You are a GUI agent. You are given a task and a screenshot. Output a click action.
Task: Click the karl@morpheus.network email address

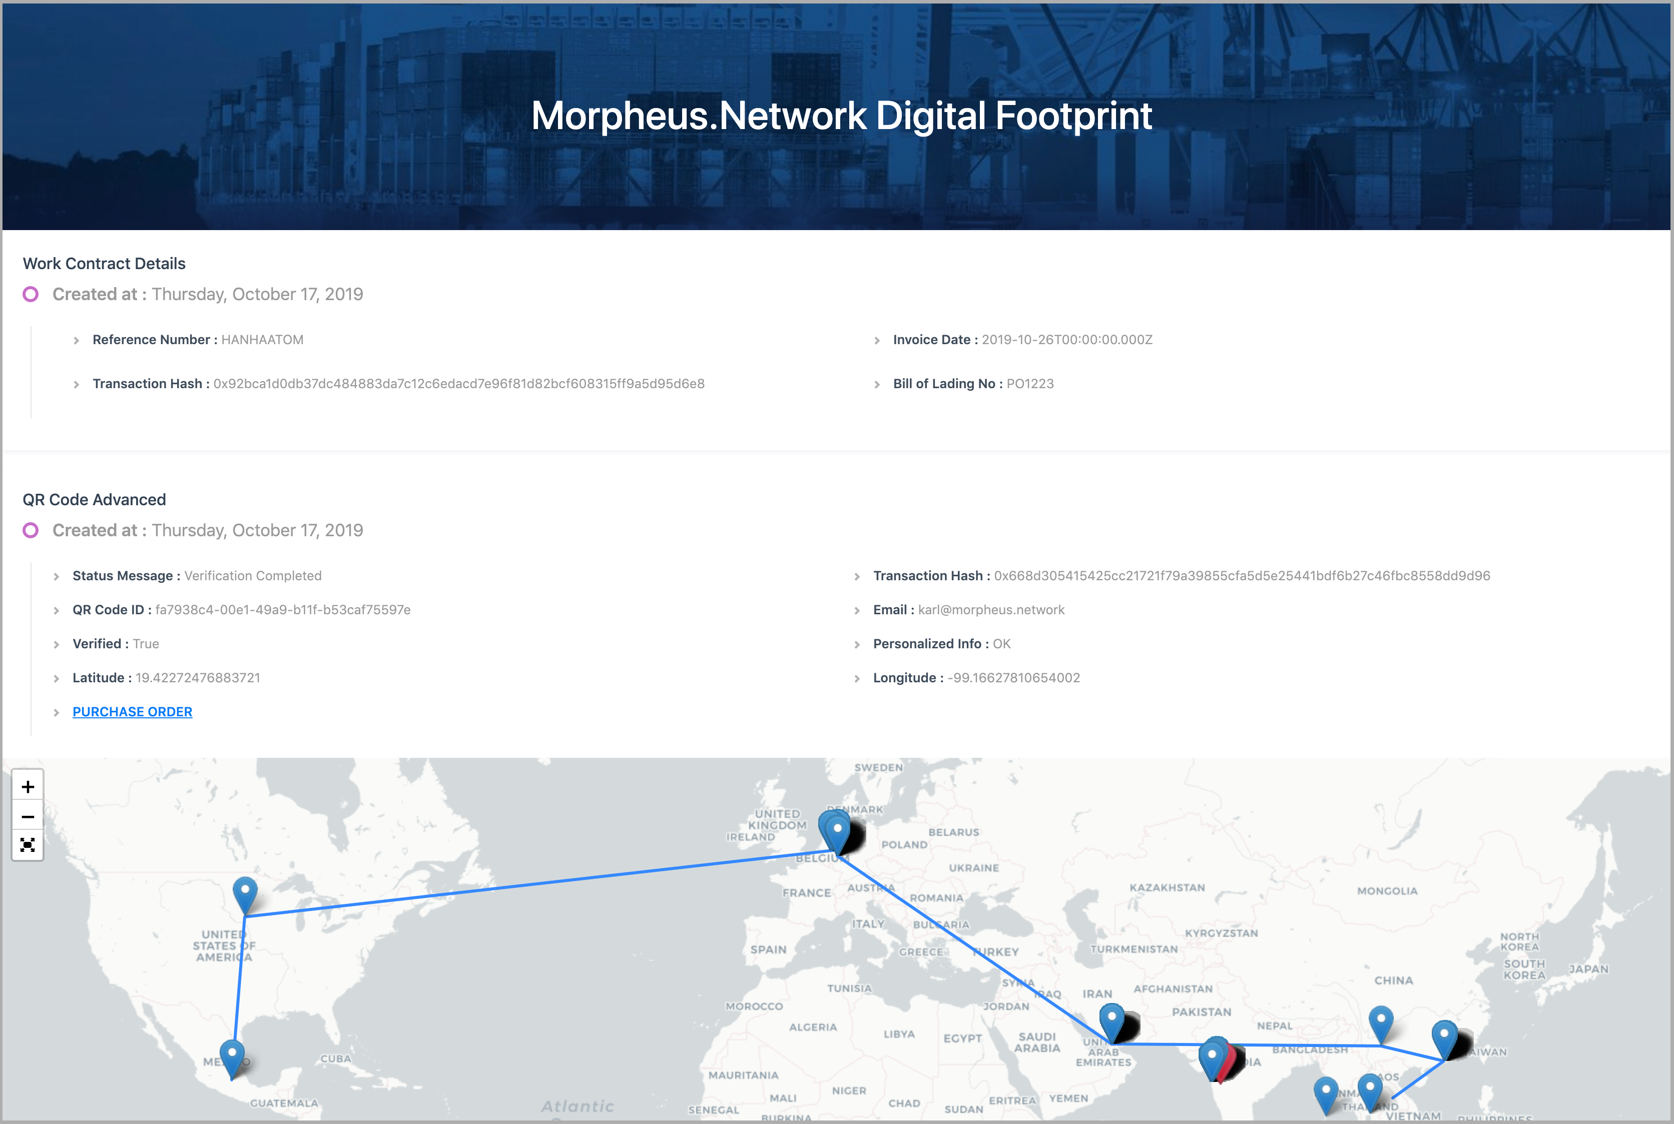tap(990, 609)
